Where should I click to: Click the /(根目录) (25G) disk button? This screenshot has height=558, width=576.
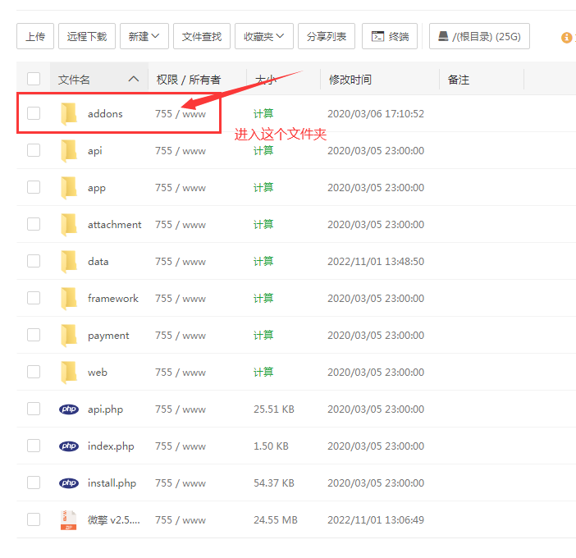point(479,36)
